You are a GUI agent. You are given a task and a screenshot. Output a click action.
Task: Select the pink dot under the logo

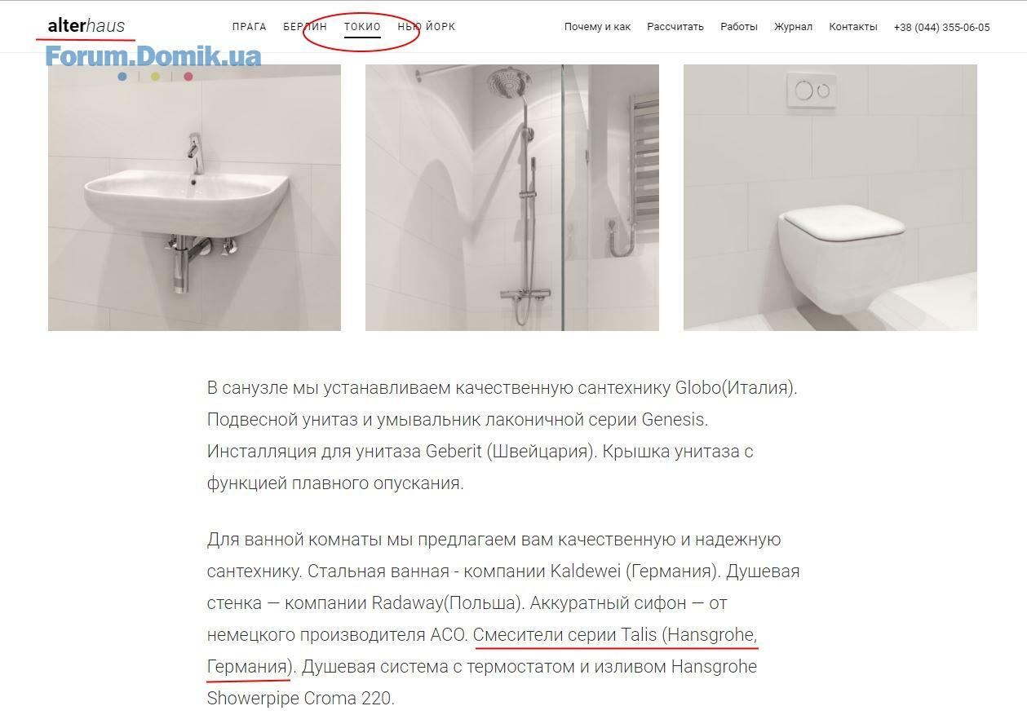point(188,77)
